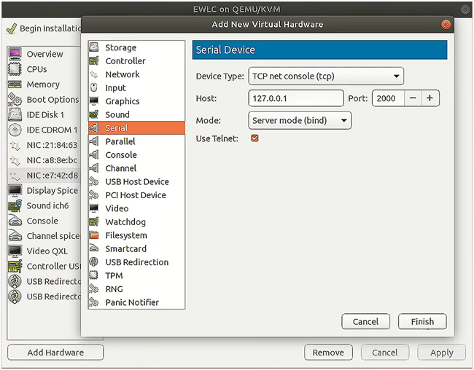Click the Panic Notifier gear icon
This screenshot has width=474, height=370.
coord(94,302)
